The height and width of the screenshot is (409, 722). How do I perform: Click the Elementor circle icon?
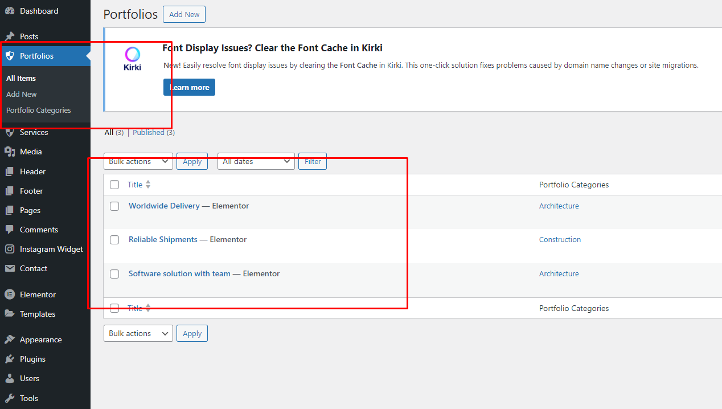[10, 295]
